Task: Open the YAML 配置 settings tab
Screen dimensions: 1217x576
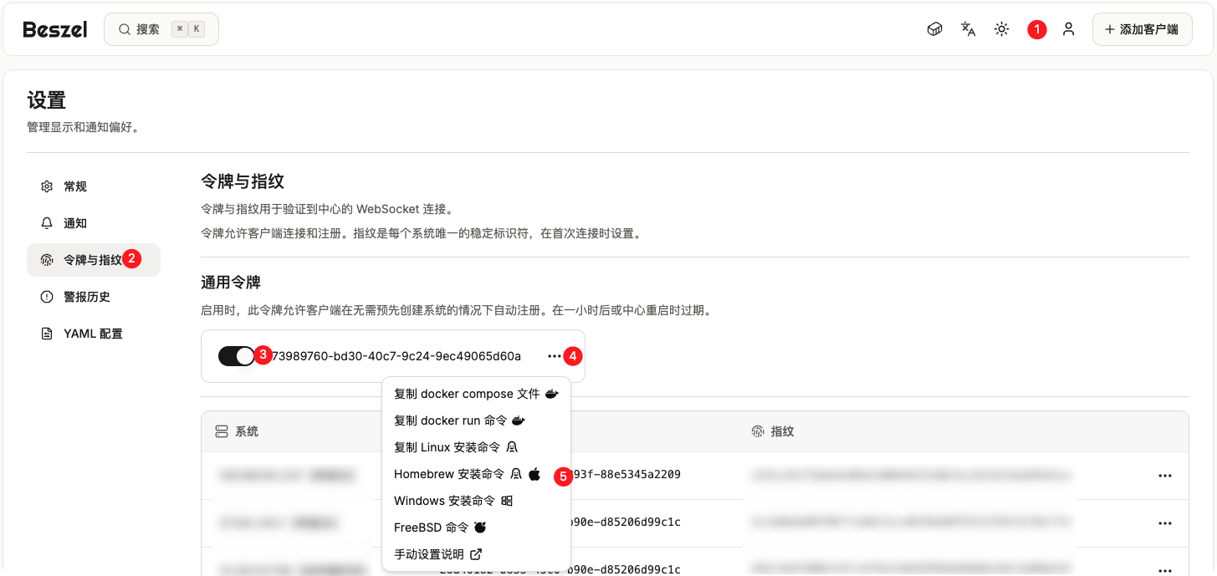Action: pyautogui.click(x=92, y=334)
